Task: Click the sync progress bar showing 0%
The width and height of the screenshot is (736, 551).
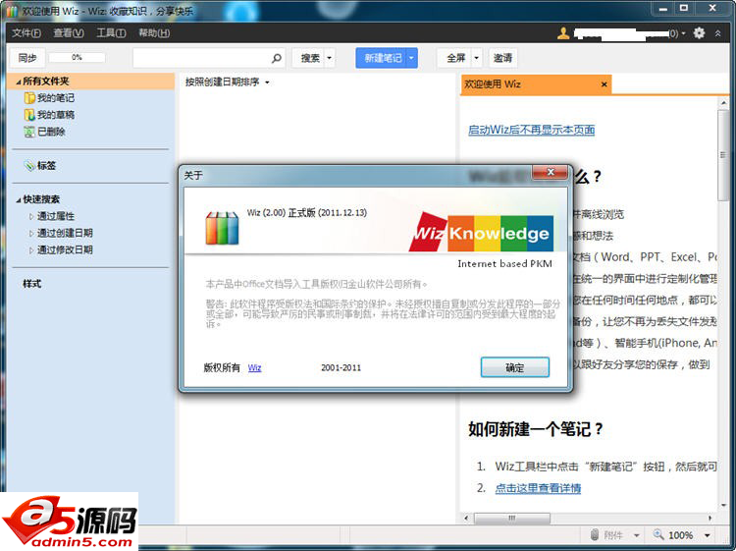Action: (x=77, y=57)
